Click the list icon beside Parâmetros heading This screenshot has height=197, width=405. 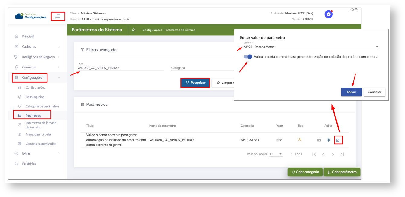tap(83, 105)
